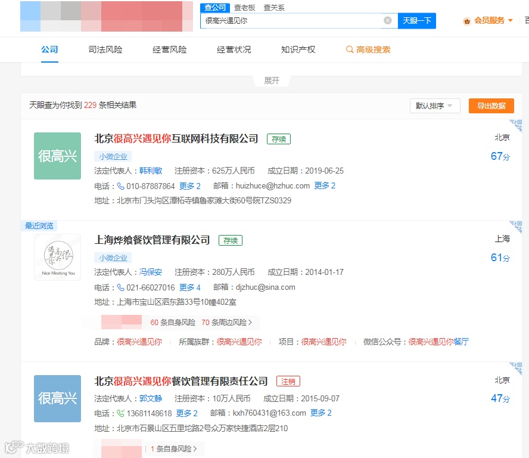Click the green 很高兴 company logo

click(x=57, y=156)
